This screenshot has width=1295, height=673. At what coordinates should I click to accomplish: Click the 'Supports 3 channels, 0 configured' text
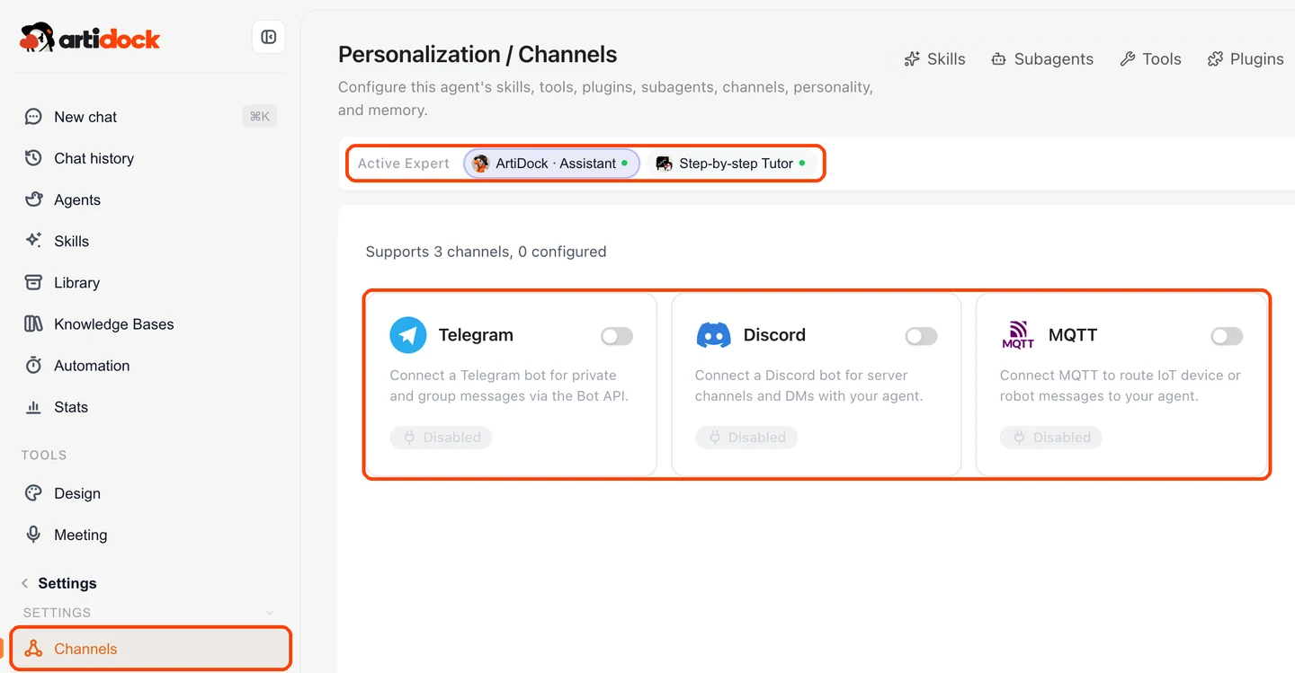tap(486, 252)
